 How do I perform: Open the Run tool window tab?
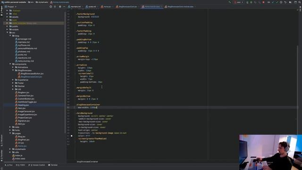[x=8, y=165]
